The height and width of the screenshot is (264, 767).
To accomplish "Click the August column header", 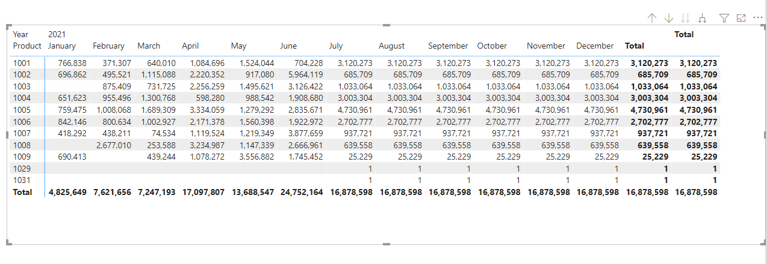I will (391, 46).
